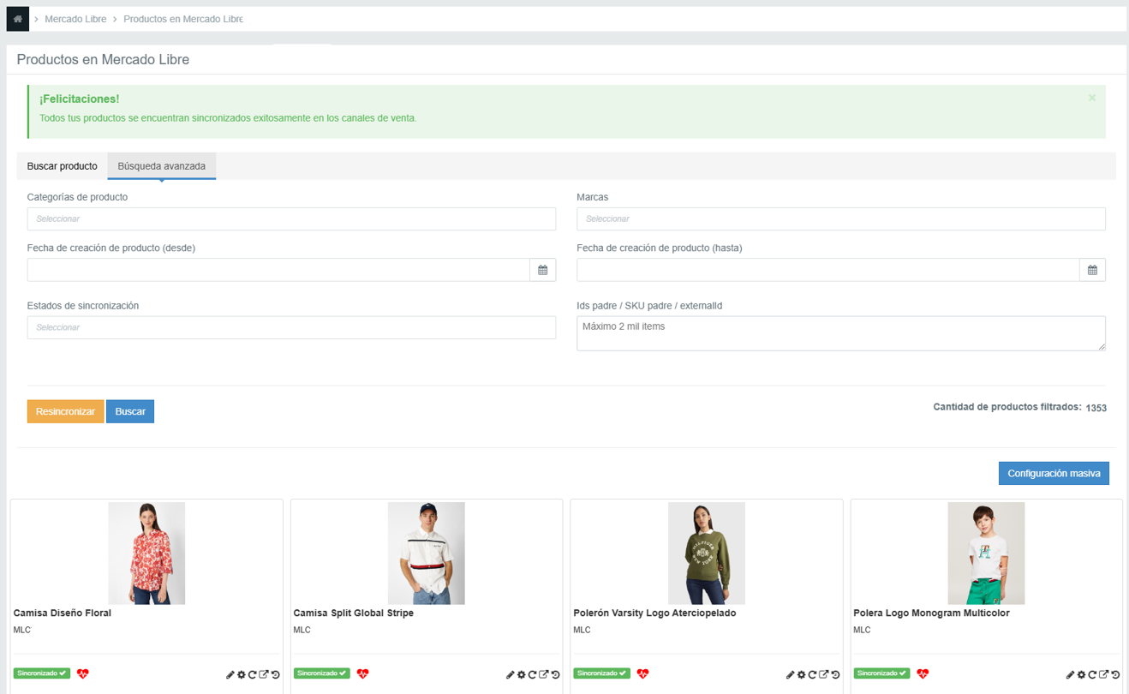Open Camisa Diseño Floral product image
The image size is (1129, 694).
pos(146,553)
